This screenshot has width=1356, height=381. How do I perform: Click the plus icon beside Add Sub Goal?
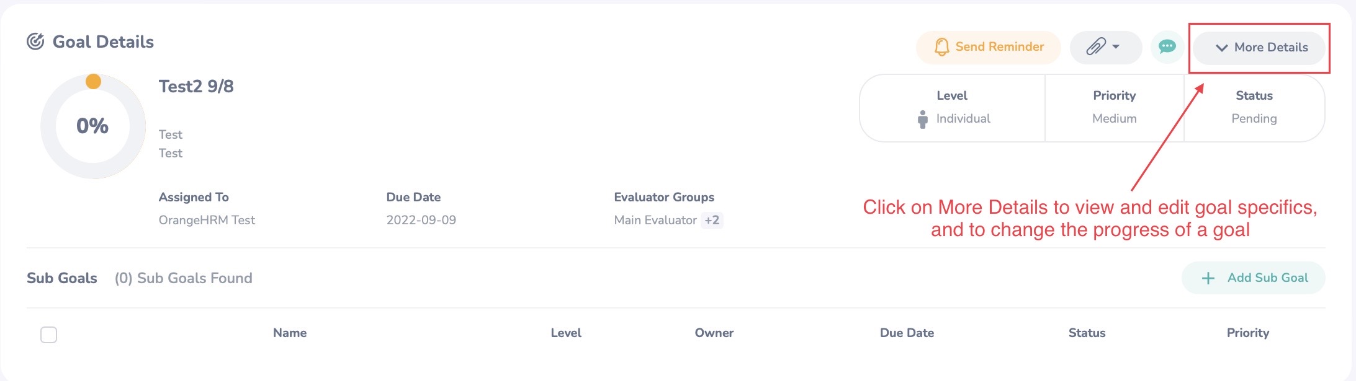tap(1208, 278)
